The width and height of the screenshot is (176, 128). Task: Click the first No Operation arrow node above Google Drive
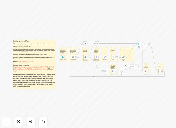point(85,43)
